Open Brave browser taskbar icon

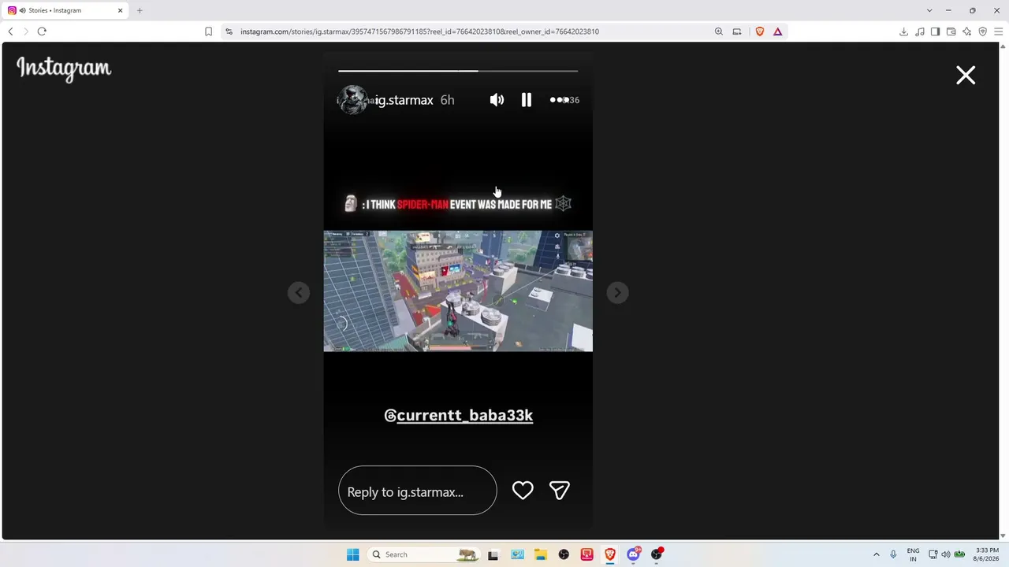coord(610,554)
